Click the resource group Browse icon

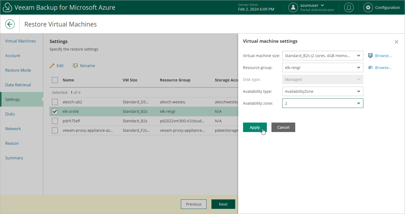370,68
